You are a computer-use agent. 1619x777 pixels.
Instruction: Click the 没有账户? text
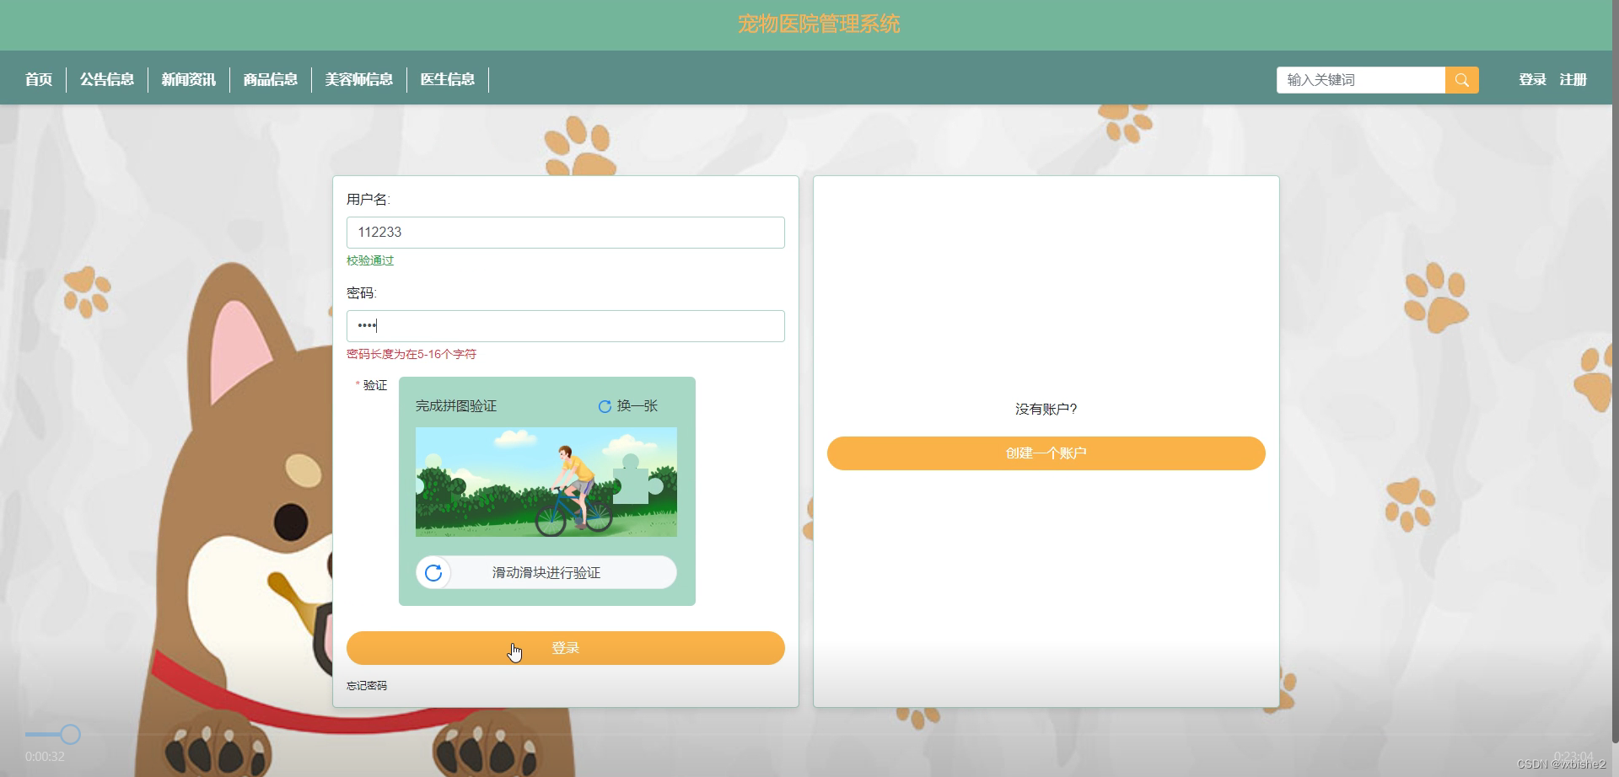click(1046, 410)
